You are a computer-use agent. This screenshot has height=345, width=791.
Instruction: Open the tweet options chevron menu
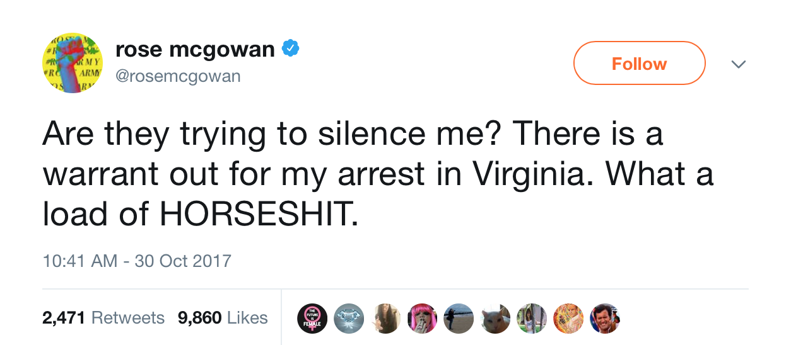737,64
